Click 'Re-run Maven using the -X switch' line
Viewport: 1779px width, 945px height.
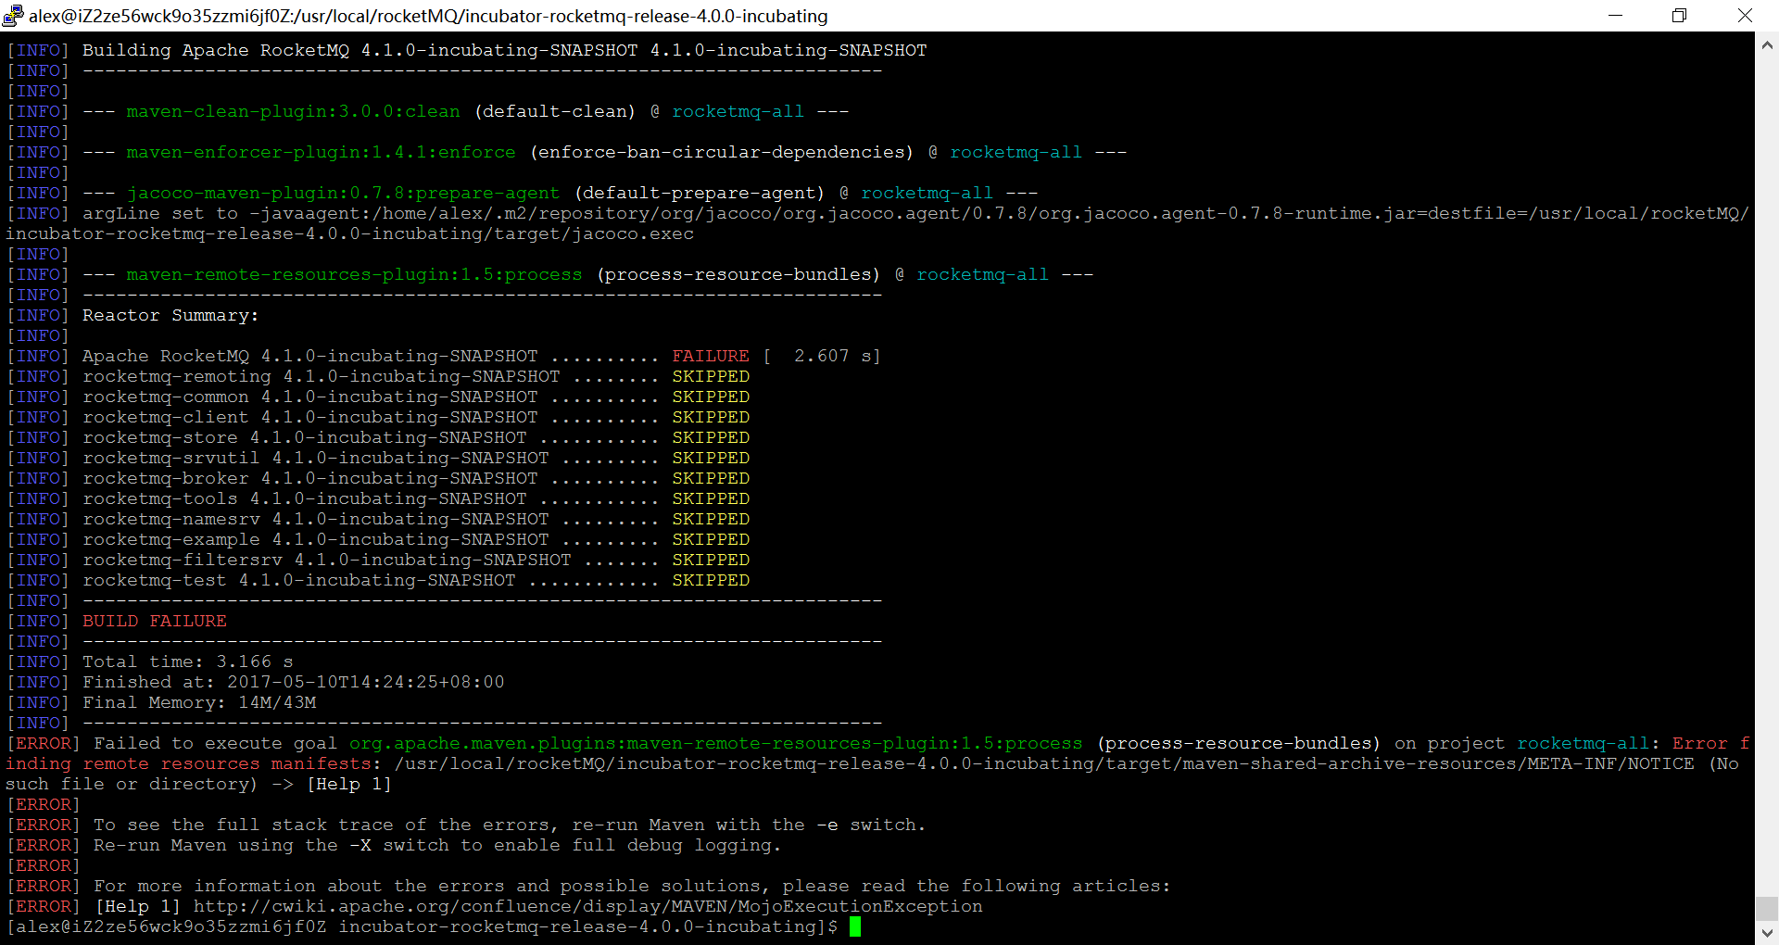[x=437, y=845]
